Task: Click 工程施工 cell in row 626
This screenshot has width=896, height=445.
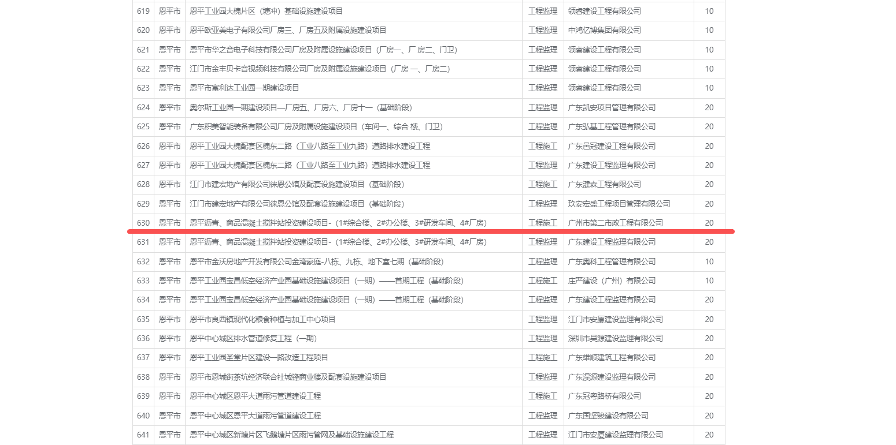Action: click(x=543, y=146)
